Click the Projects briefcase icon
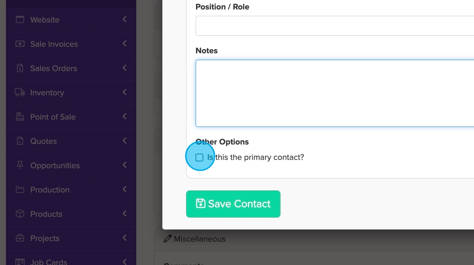This screenshot has width=474, height=265. [x=20, y=238]
